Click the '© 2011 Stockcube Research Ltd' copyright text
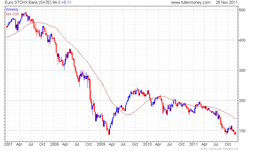This screenshot has height=151, width=260. [219, 149]
